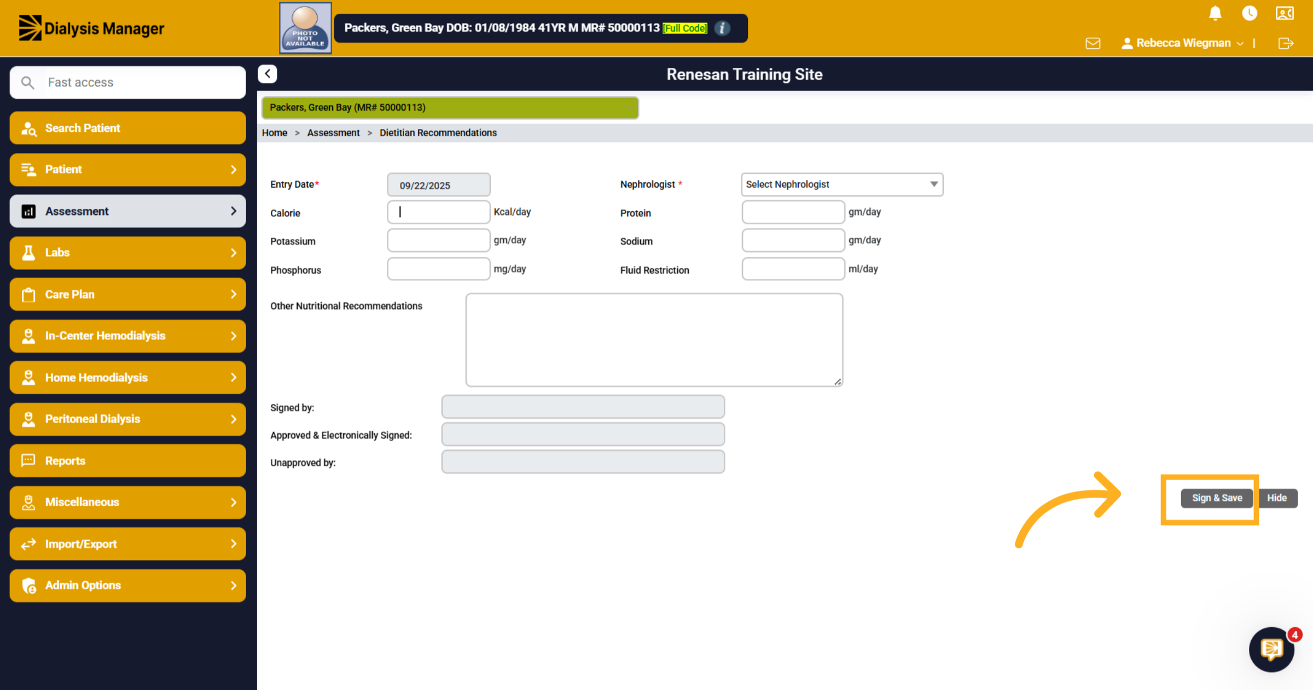
Task: Click the Potassium input field
Action: click(439, 241)
